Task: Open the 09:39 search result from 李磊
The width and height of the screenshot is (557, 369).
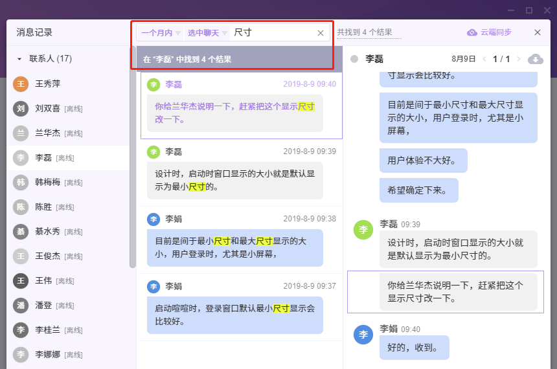Action: tap(241, 172)
